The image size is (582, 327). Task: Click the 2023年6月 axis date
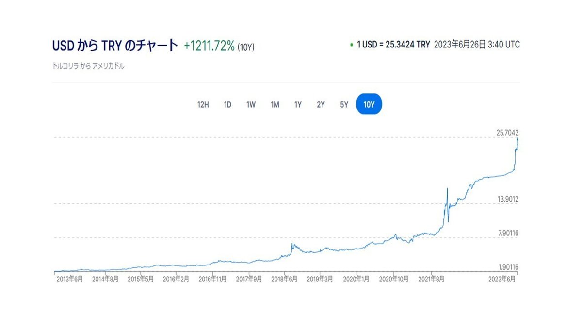click(501, 279)
